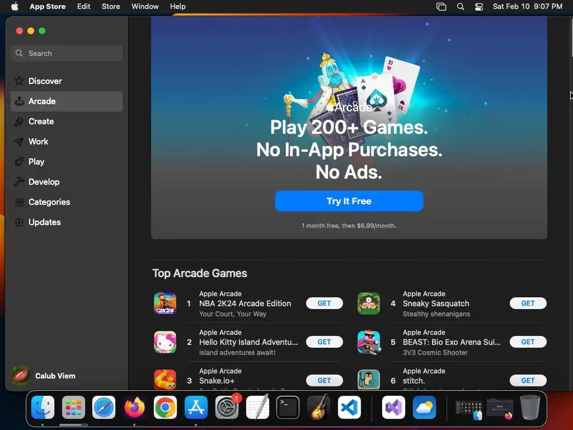Click the stitch. app icon
This screenshot has width=573, height=430.
pos(368,380)
